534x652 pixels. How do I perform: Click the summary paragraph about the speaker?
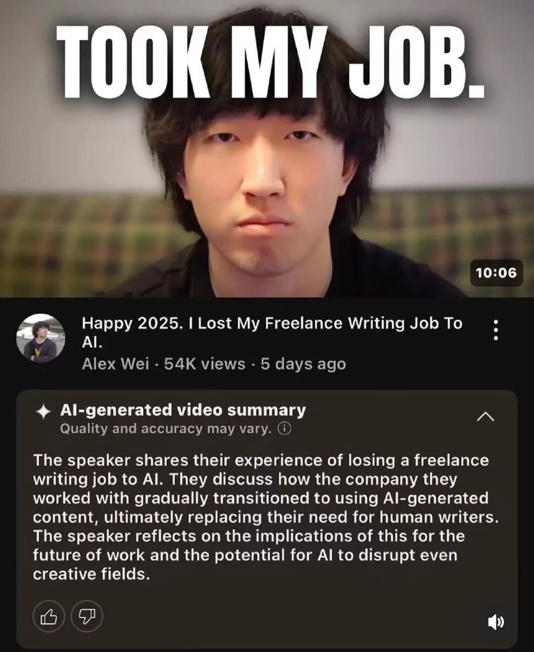(266, 517)
